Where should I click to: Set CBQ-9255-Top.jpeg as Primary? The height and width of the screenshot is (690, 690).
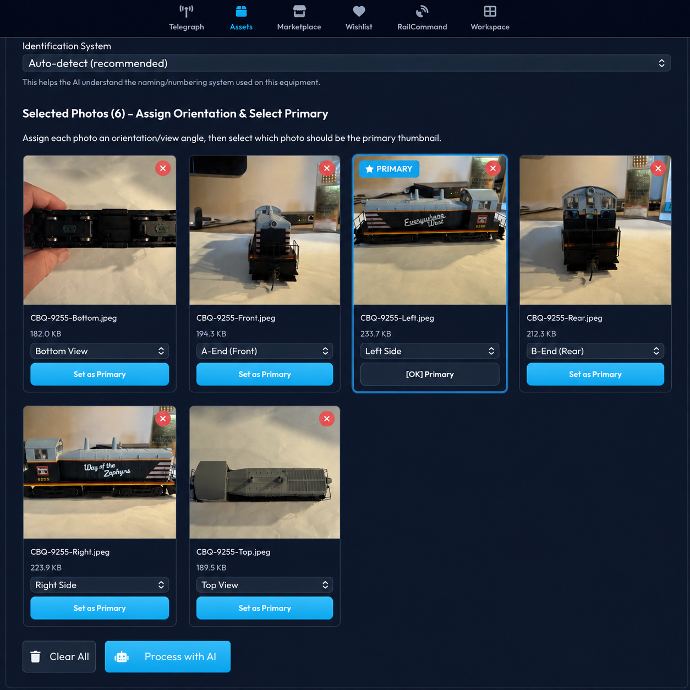point(265,608)
